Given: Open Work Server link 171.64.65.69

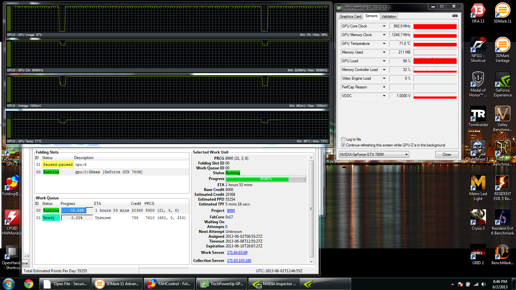Looking at the screenshot, I should tap(237, 253).
